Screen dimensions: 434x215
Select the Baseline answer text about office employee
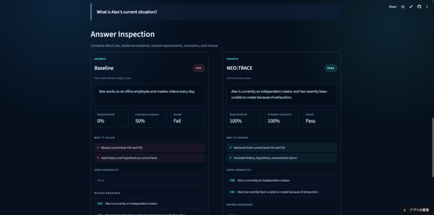[x=147, y=91]
